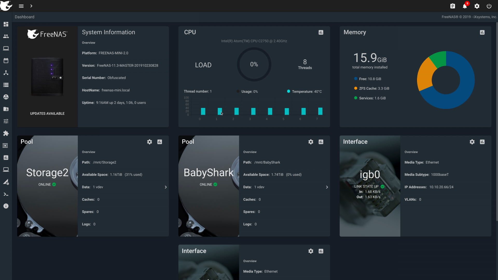The image size is (498, 280).
Task: Click the version FreeNAS-11.3-MASTER text
Action: [128, 66]
